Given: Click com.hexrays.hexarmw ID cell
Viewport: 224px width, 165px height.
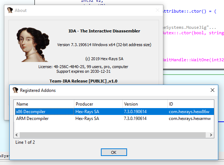Looking at the screenshot, I should pos(190,119).
